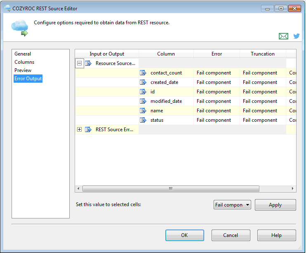Click the Input or Output column header
The width and height of the screenshot is (306, 253).
tap(107, 54)
